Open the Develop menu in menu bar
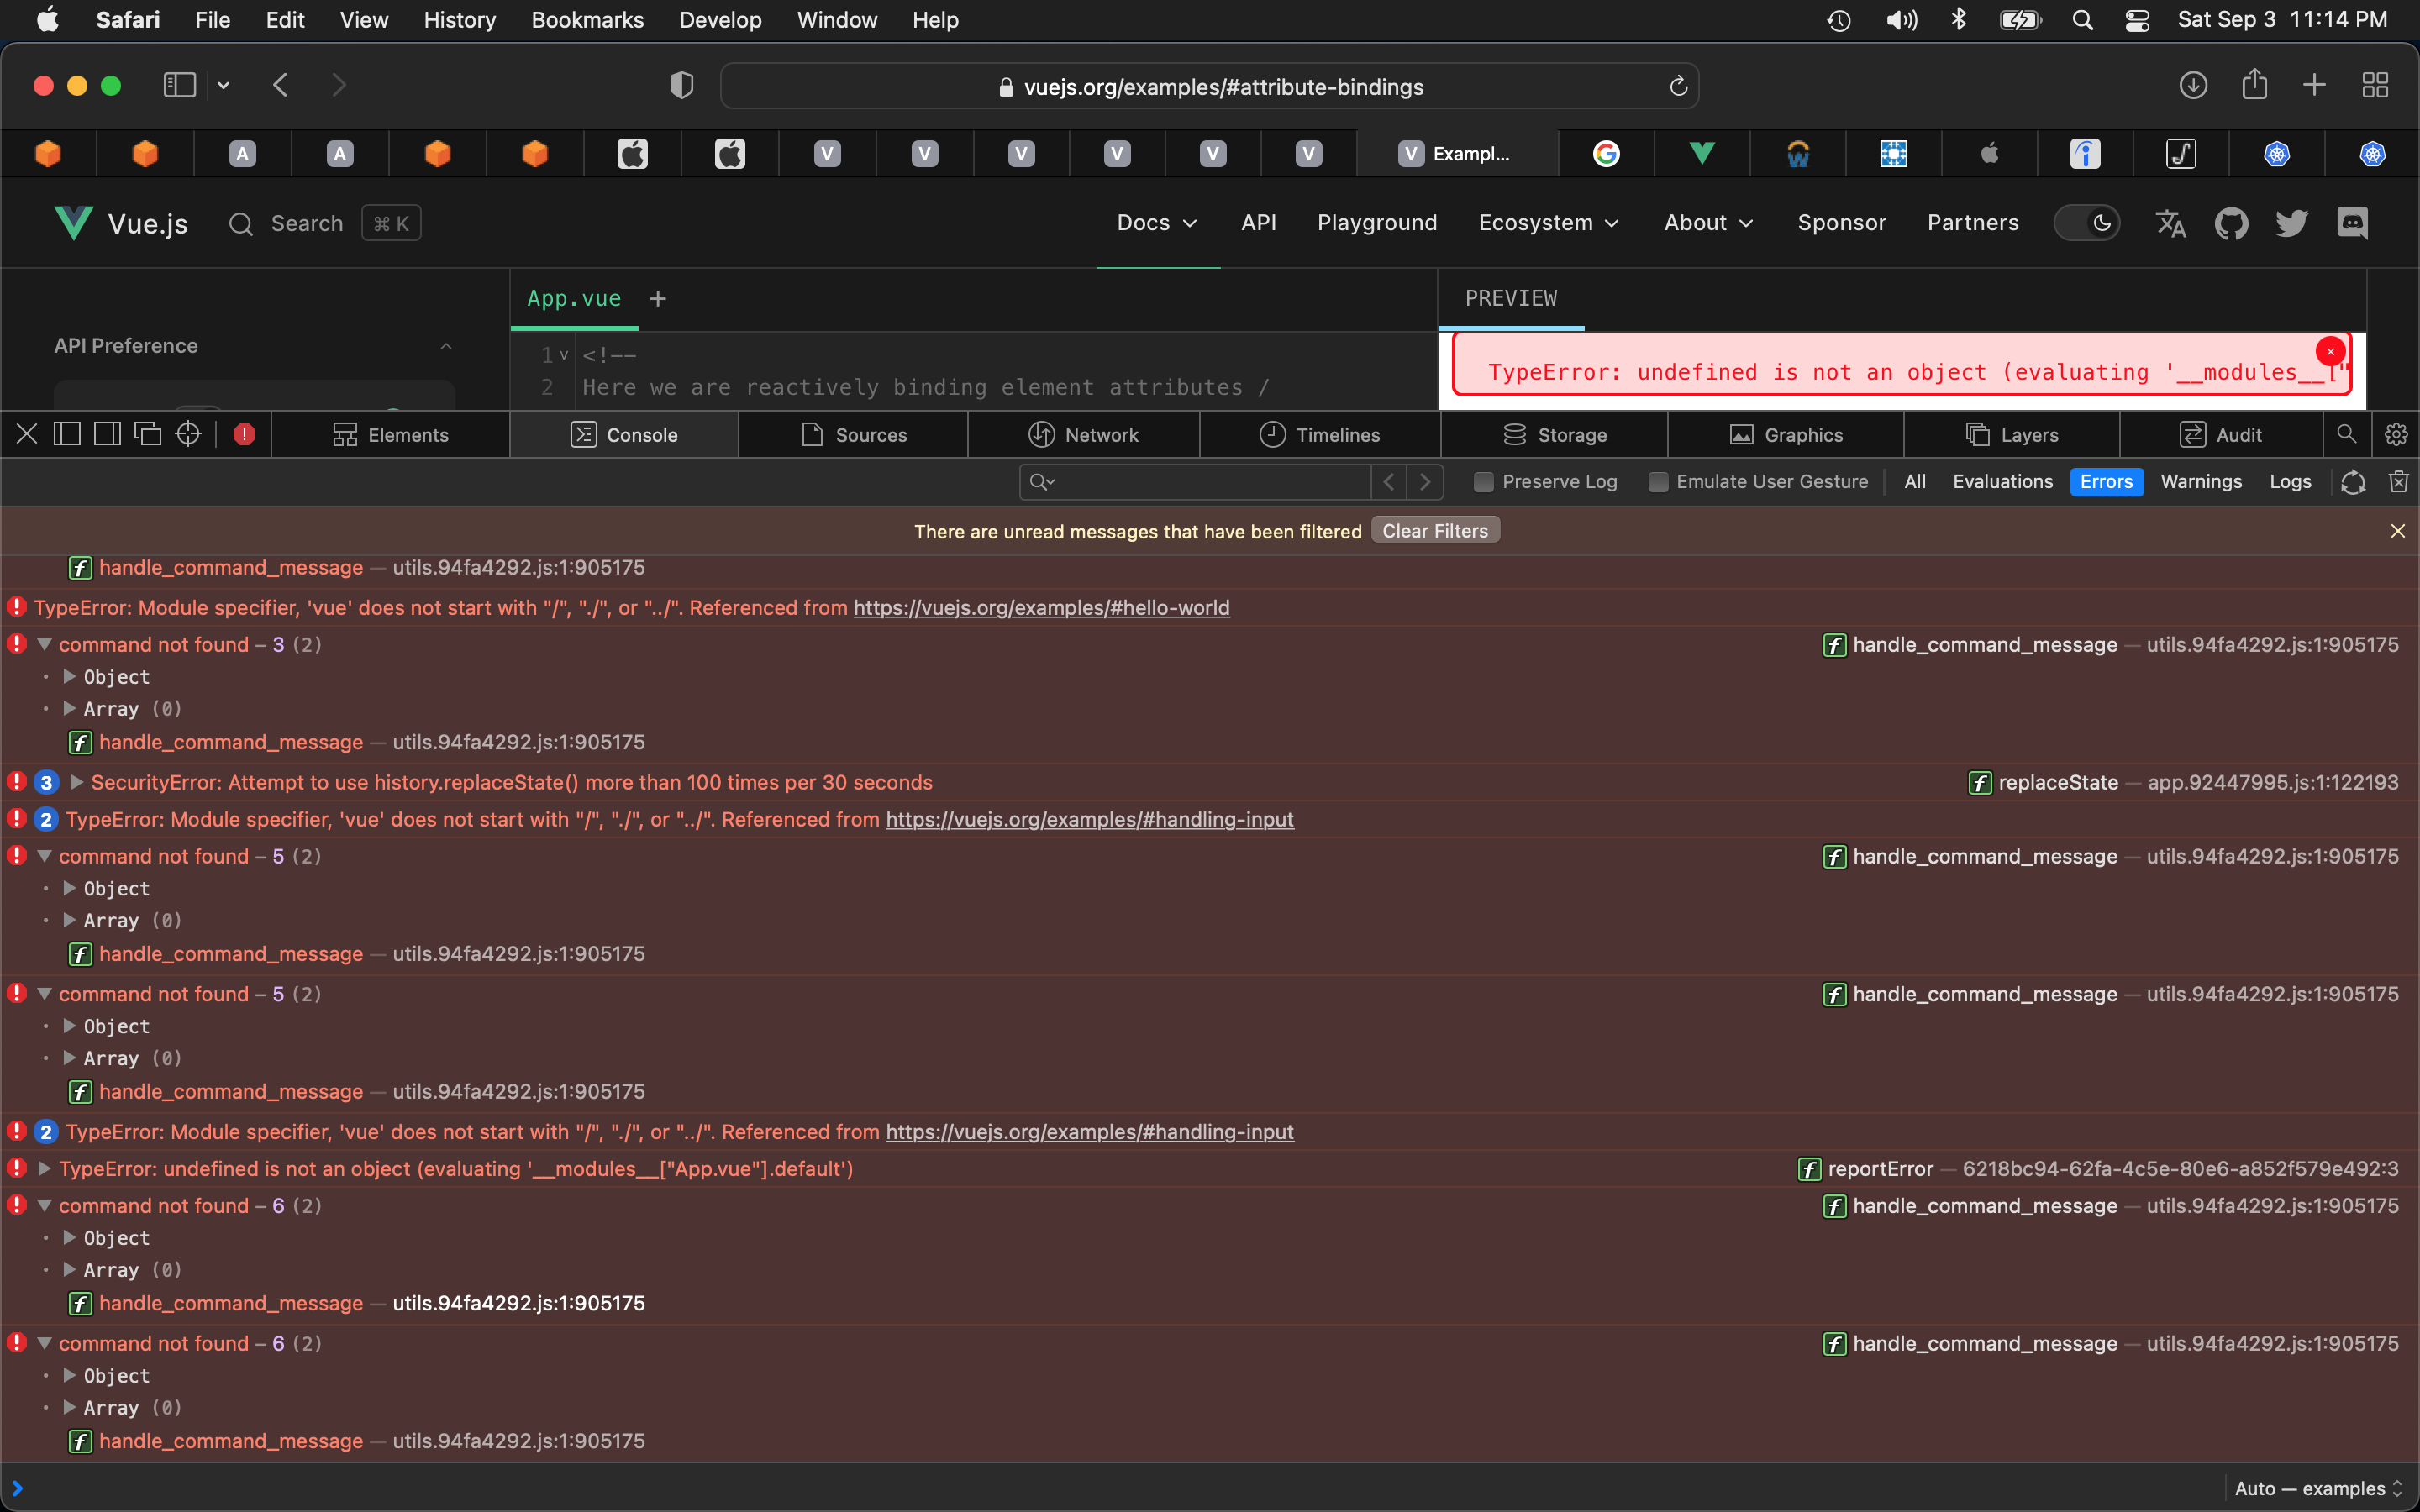The height and width of the screenshot is (1512, 2420). pos(719,19)
